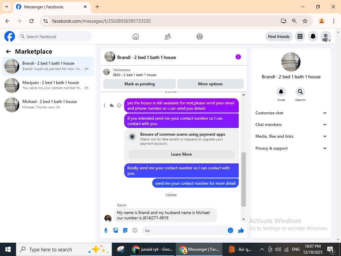
Task: Click Brandi's sender avatar beside message
Action: click(x=108, y=218)
